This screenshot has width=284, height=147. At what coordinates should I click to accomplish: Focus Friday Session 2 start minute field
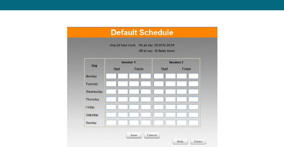click(x=171, y=107)
